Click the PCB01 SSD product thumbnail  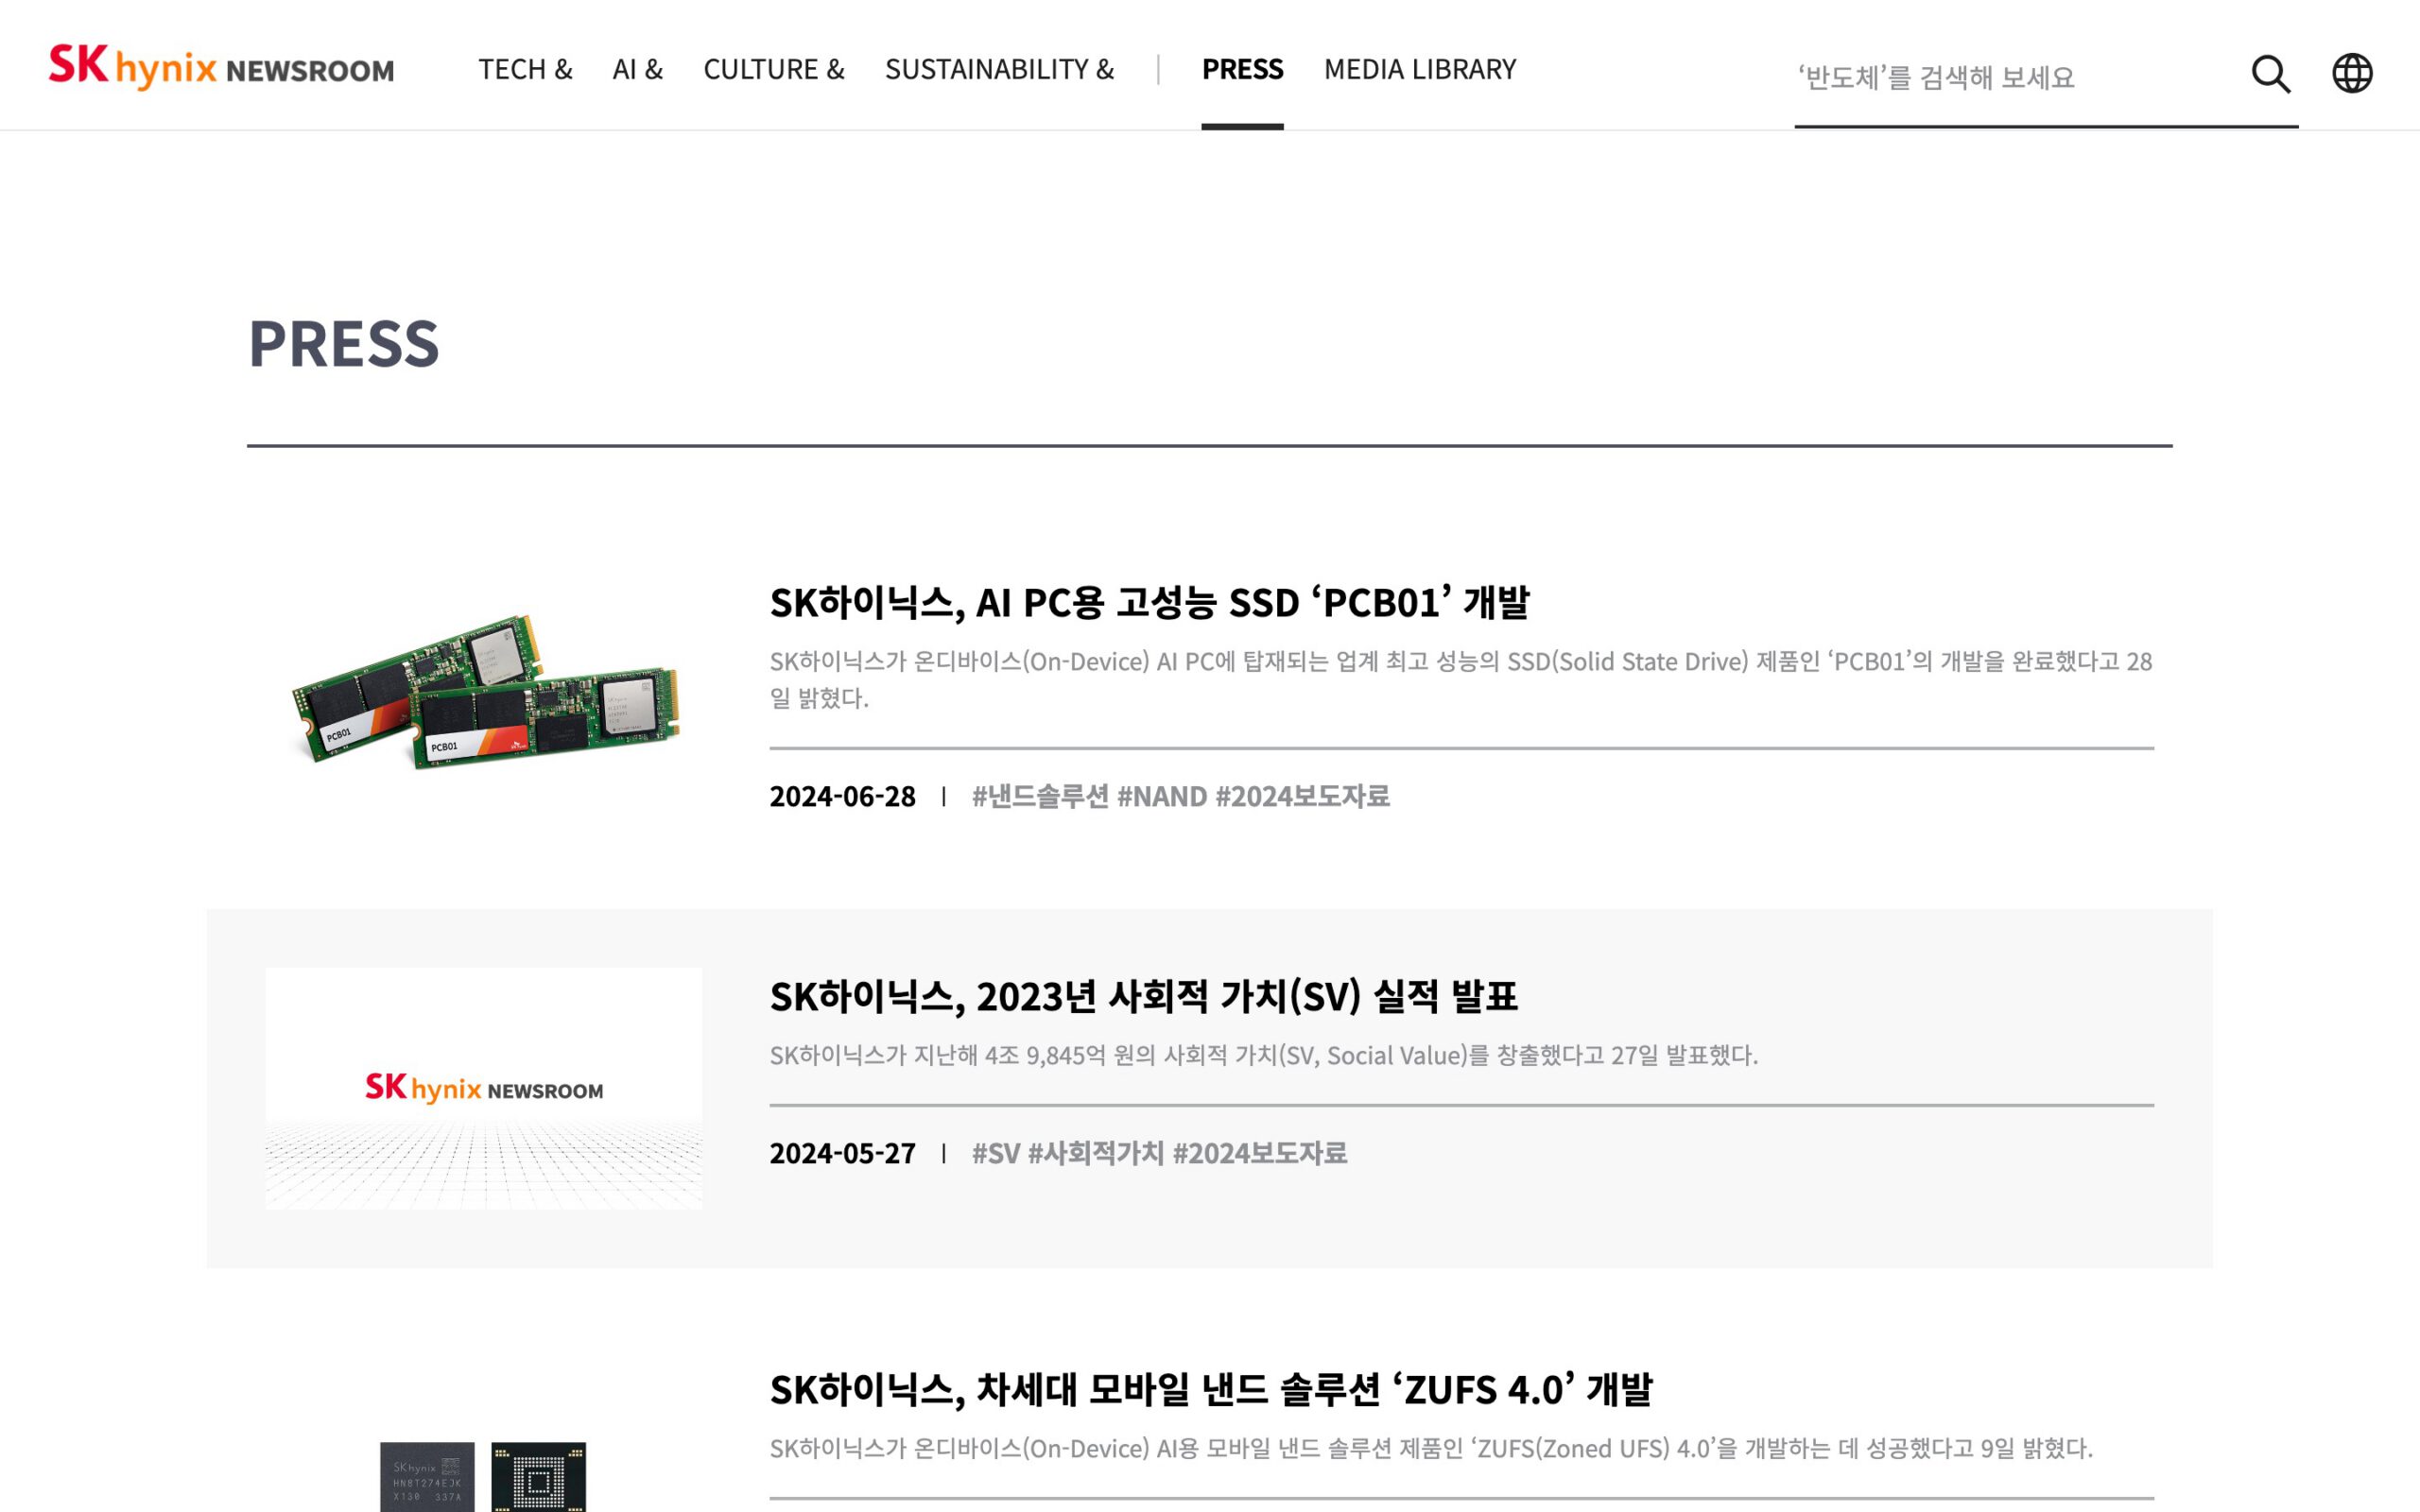click(x=485, y=690)
